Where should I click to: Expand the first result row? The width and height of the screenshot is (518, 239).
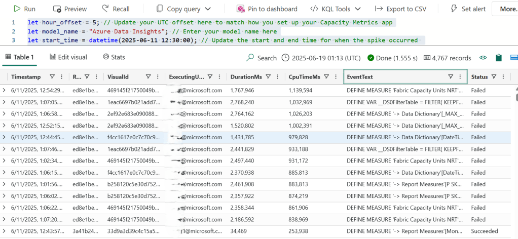[x=5, y=90]
